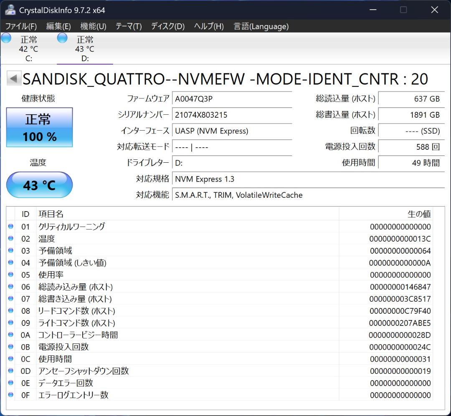
Task: Click the ファームウェア value field A0047Q3P
Action: (232, 98)
